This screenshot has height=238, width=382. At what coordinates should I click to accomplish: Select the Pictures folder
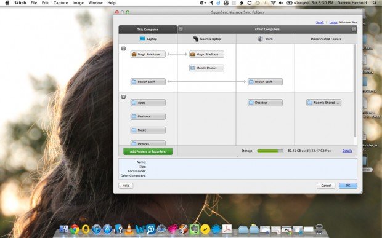pyautogui.click(x=148, y=143)
